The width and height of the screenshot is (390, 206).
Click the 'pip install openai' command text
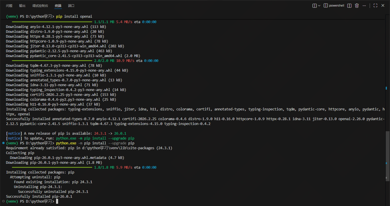74,17
